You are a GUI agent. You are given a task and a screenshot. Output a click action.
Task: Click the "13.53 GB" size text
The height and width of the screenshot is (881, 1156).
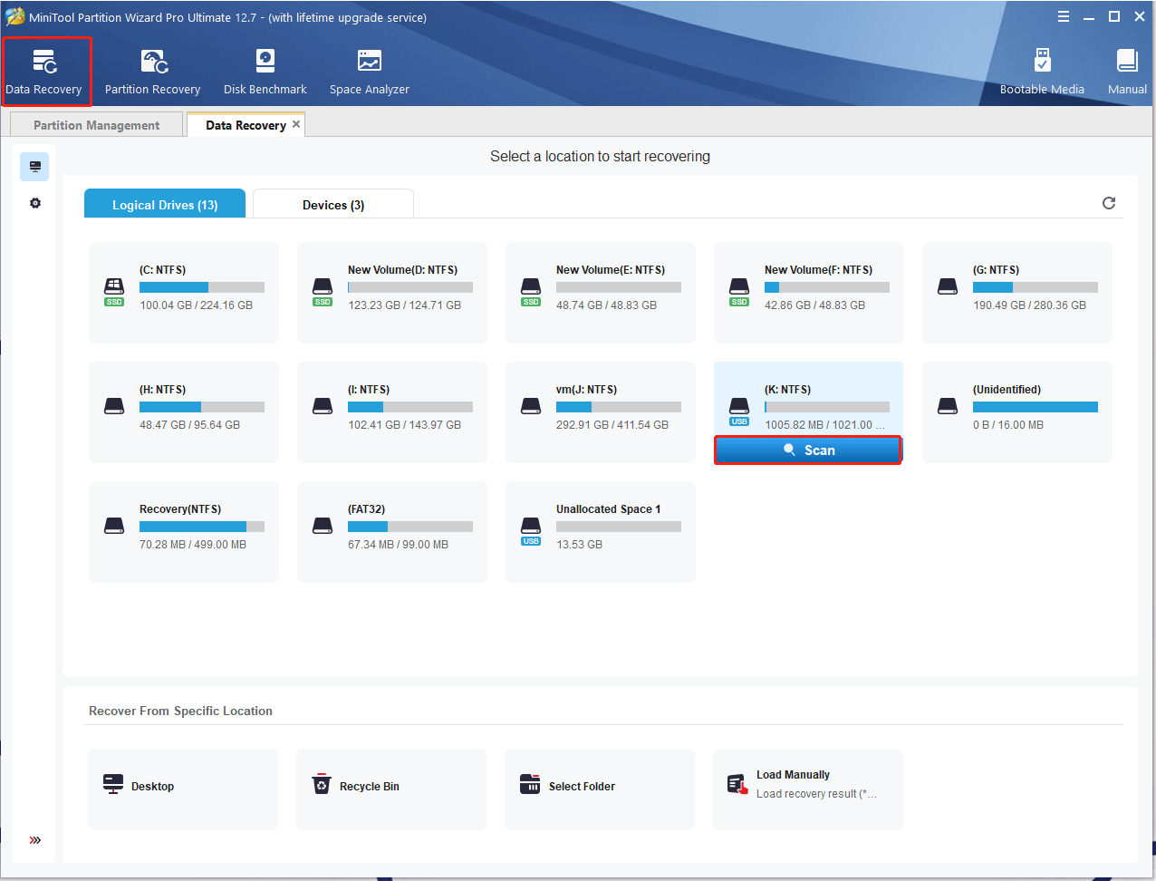click(580, 545)
